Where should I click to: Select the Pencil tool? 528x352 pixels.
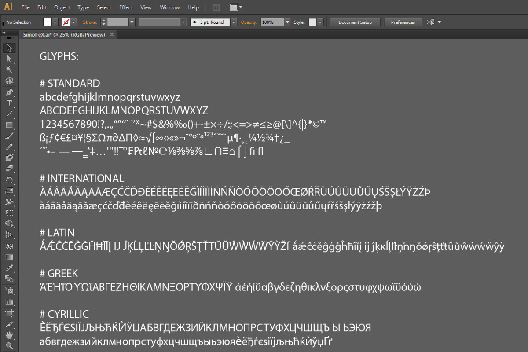(9, 147)
